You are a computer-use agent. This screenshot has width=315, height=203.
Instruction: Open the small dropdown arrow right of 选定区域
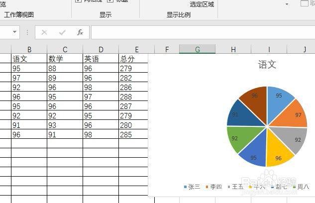[x=287, y=4]
